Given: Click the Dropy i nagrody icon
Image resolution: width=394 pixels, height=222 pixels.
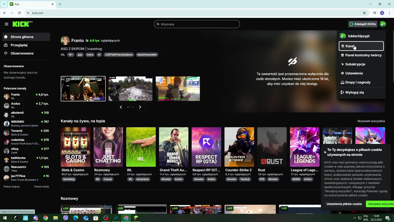Looking at the screenshot, I should pos(343,82).
